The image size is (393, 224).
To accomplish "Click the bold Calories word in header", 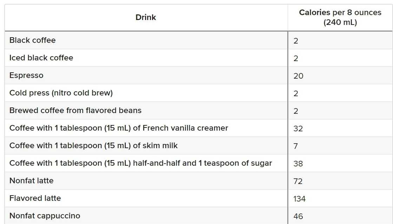I will tap(314, 13).
